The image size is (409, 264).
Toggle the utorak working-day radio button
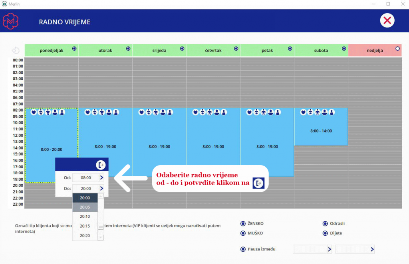(128, 49)
